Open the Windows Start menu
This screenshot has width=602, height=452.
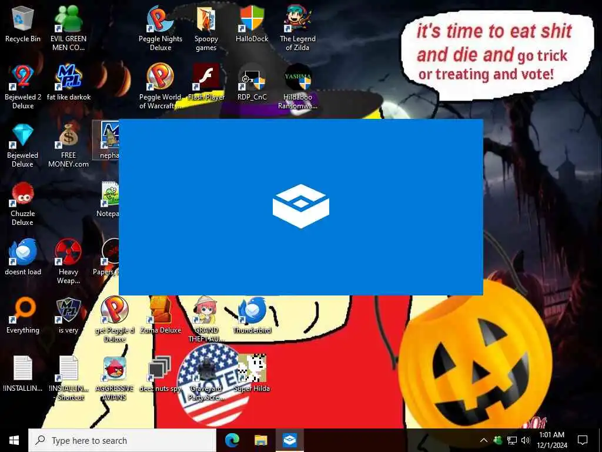click(x=14, y=440)
